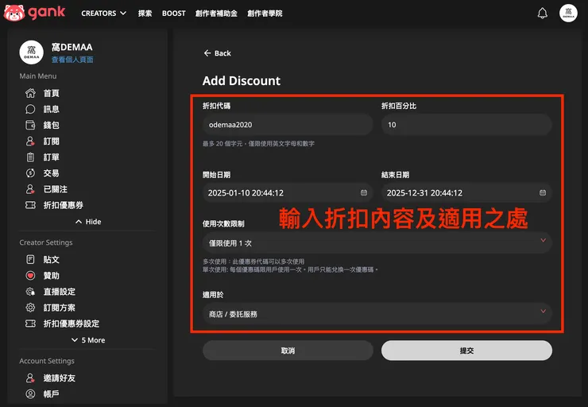588x407 pixels.
Task: Open the notifications bell
Action: pyautogui.click(x=542, y=14)
